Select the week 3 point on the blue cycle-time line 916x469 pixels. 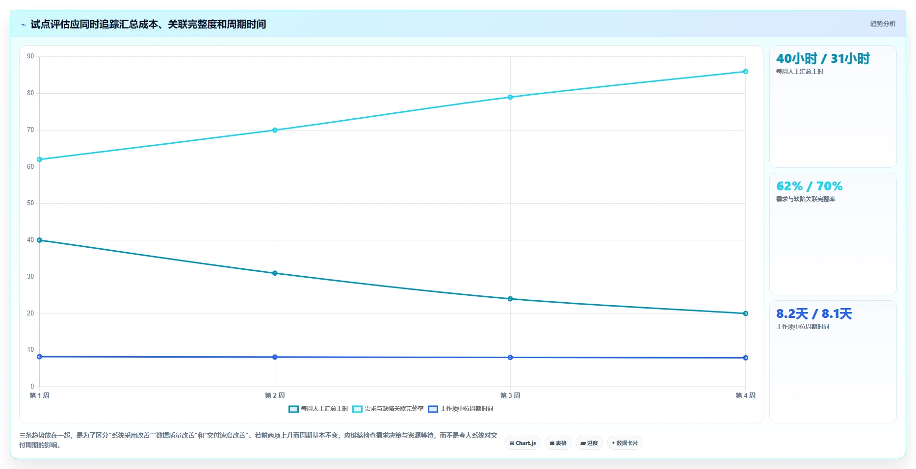point(510,358)
